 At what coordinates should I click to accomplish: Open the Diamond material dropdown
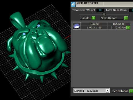(107, 91)
